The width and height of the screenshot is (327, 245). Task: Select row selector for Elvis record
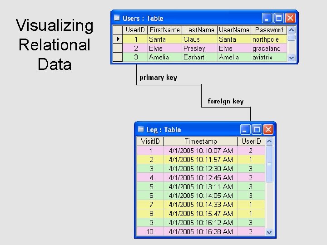118,48
